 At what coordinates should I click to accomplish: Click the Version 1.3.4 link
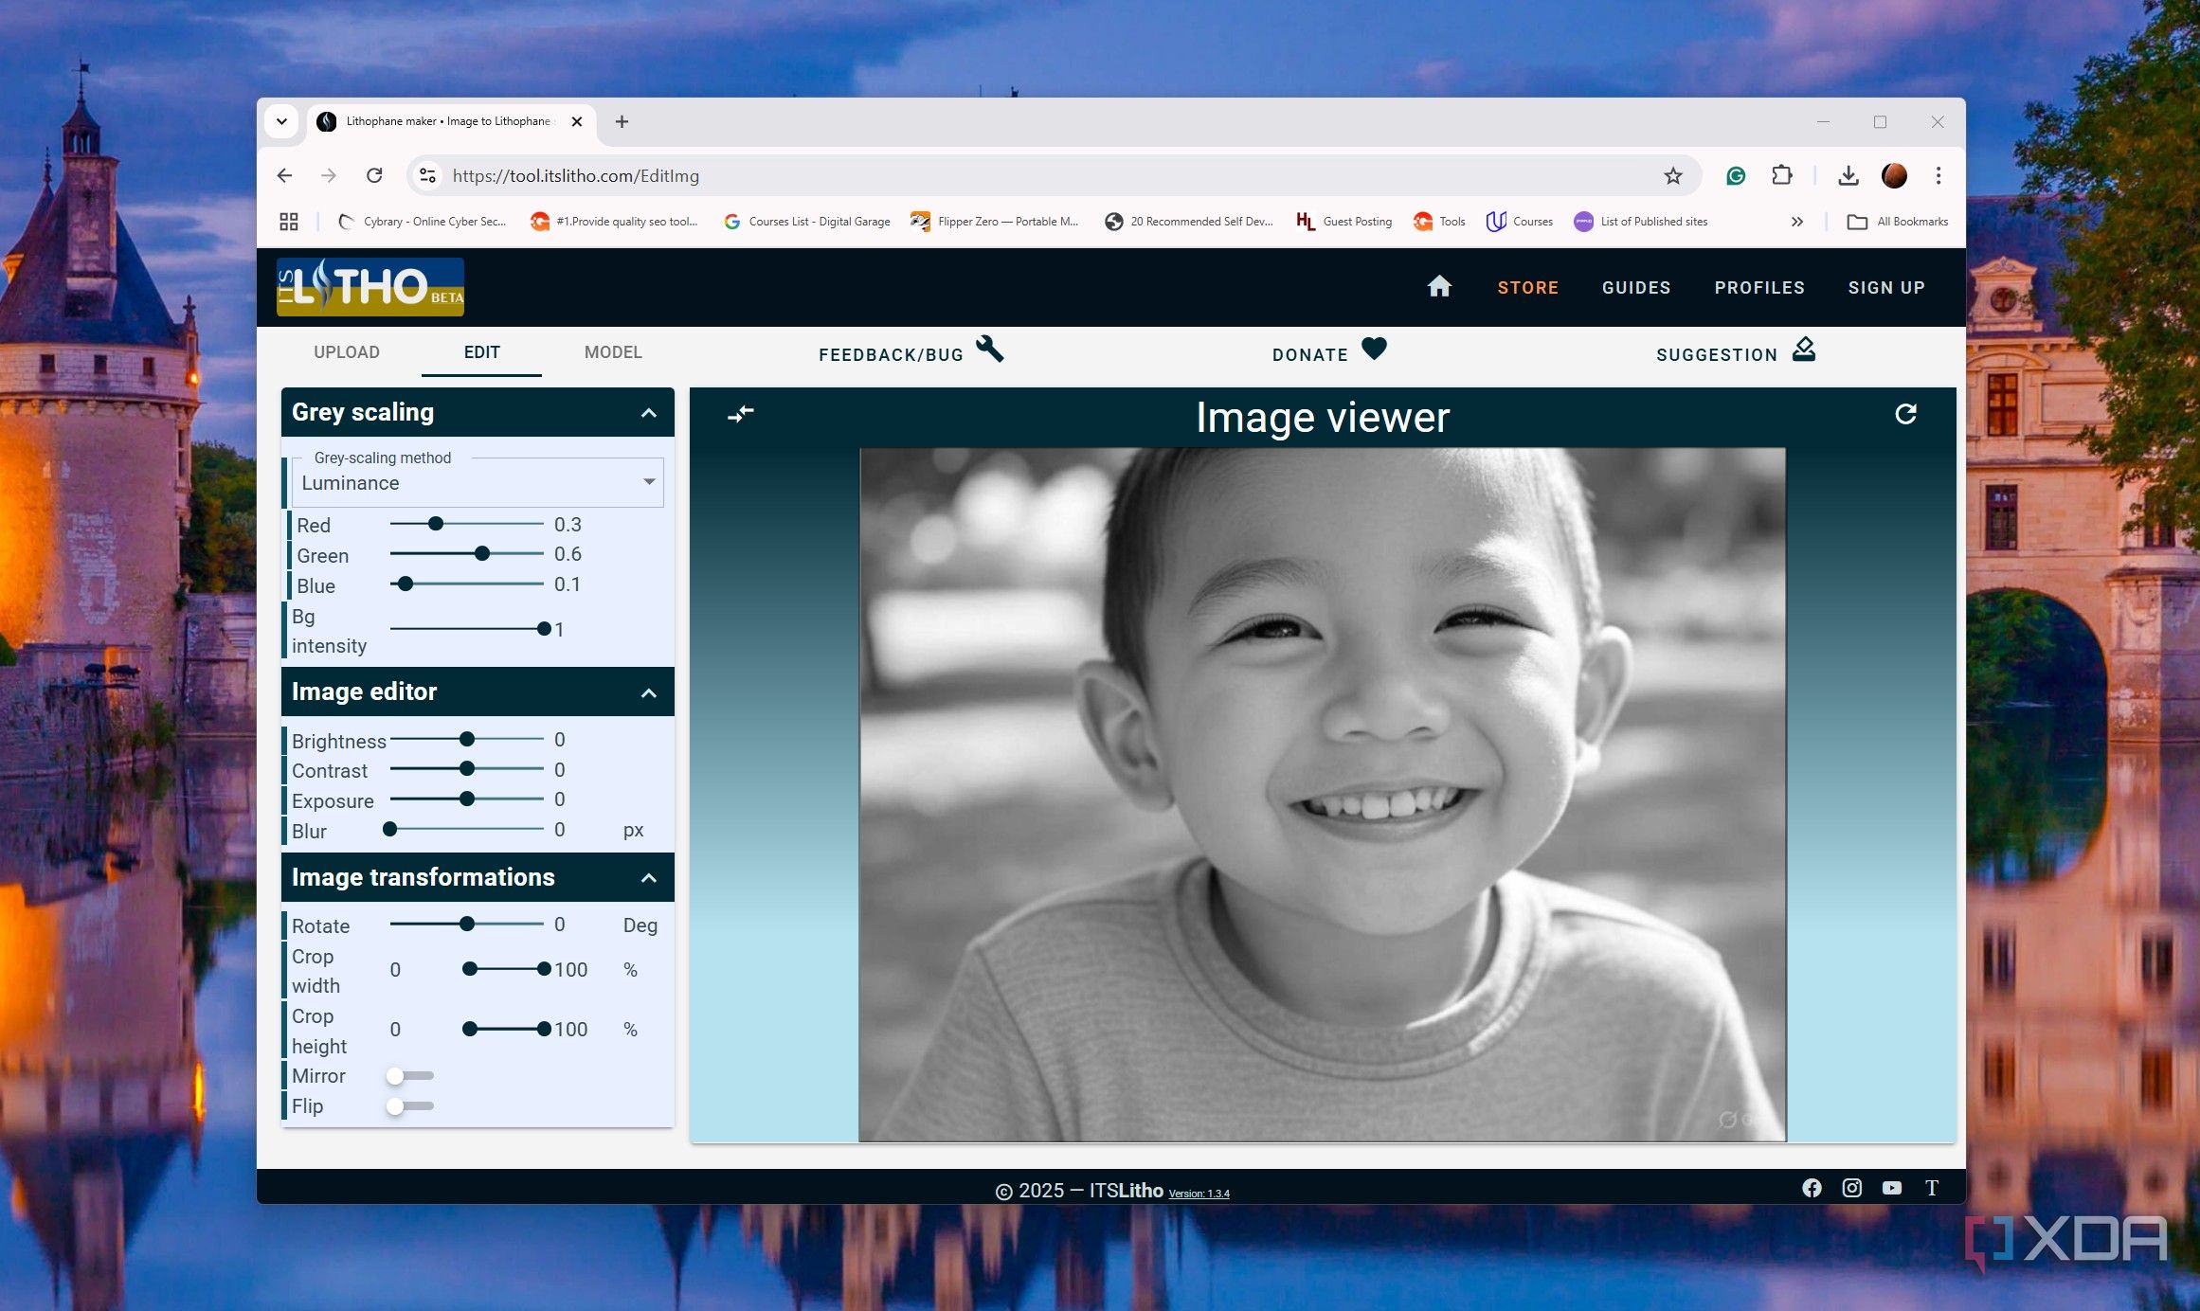(1199, 1194)
